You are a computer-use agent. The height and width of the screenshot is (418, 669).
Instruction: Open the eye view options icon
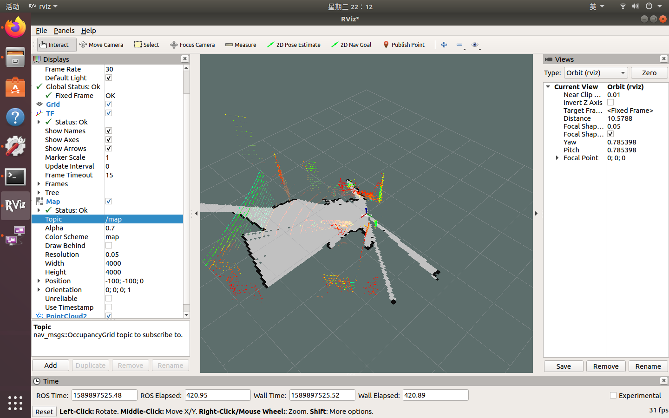(x=475, y=45)
